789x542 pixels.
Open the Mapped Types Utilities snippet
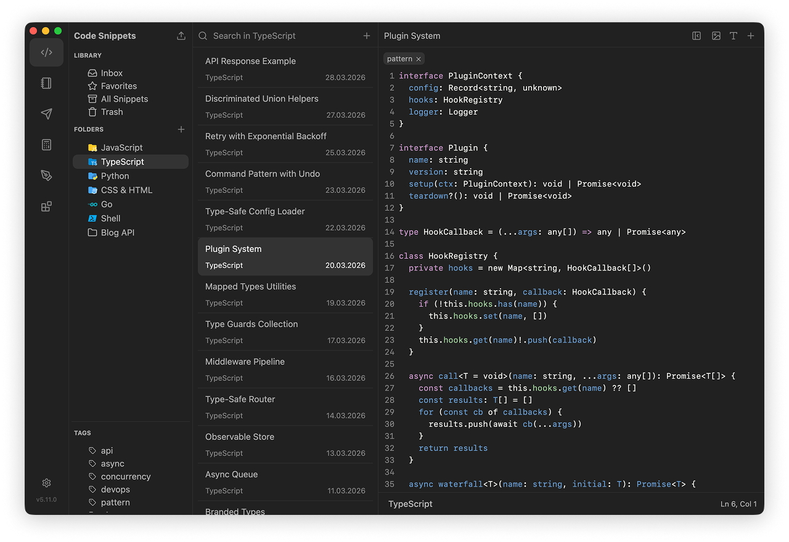(x=285, y=294)
